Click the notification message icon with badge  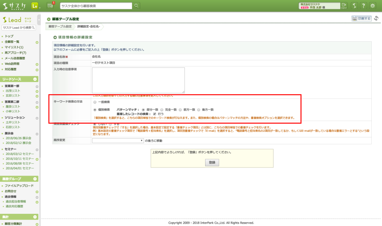pyautogui.click(x=50, y=5)
